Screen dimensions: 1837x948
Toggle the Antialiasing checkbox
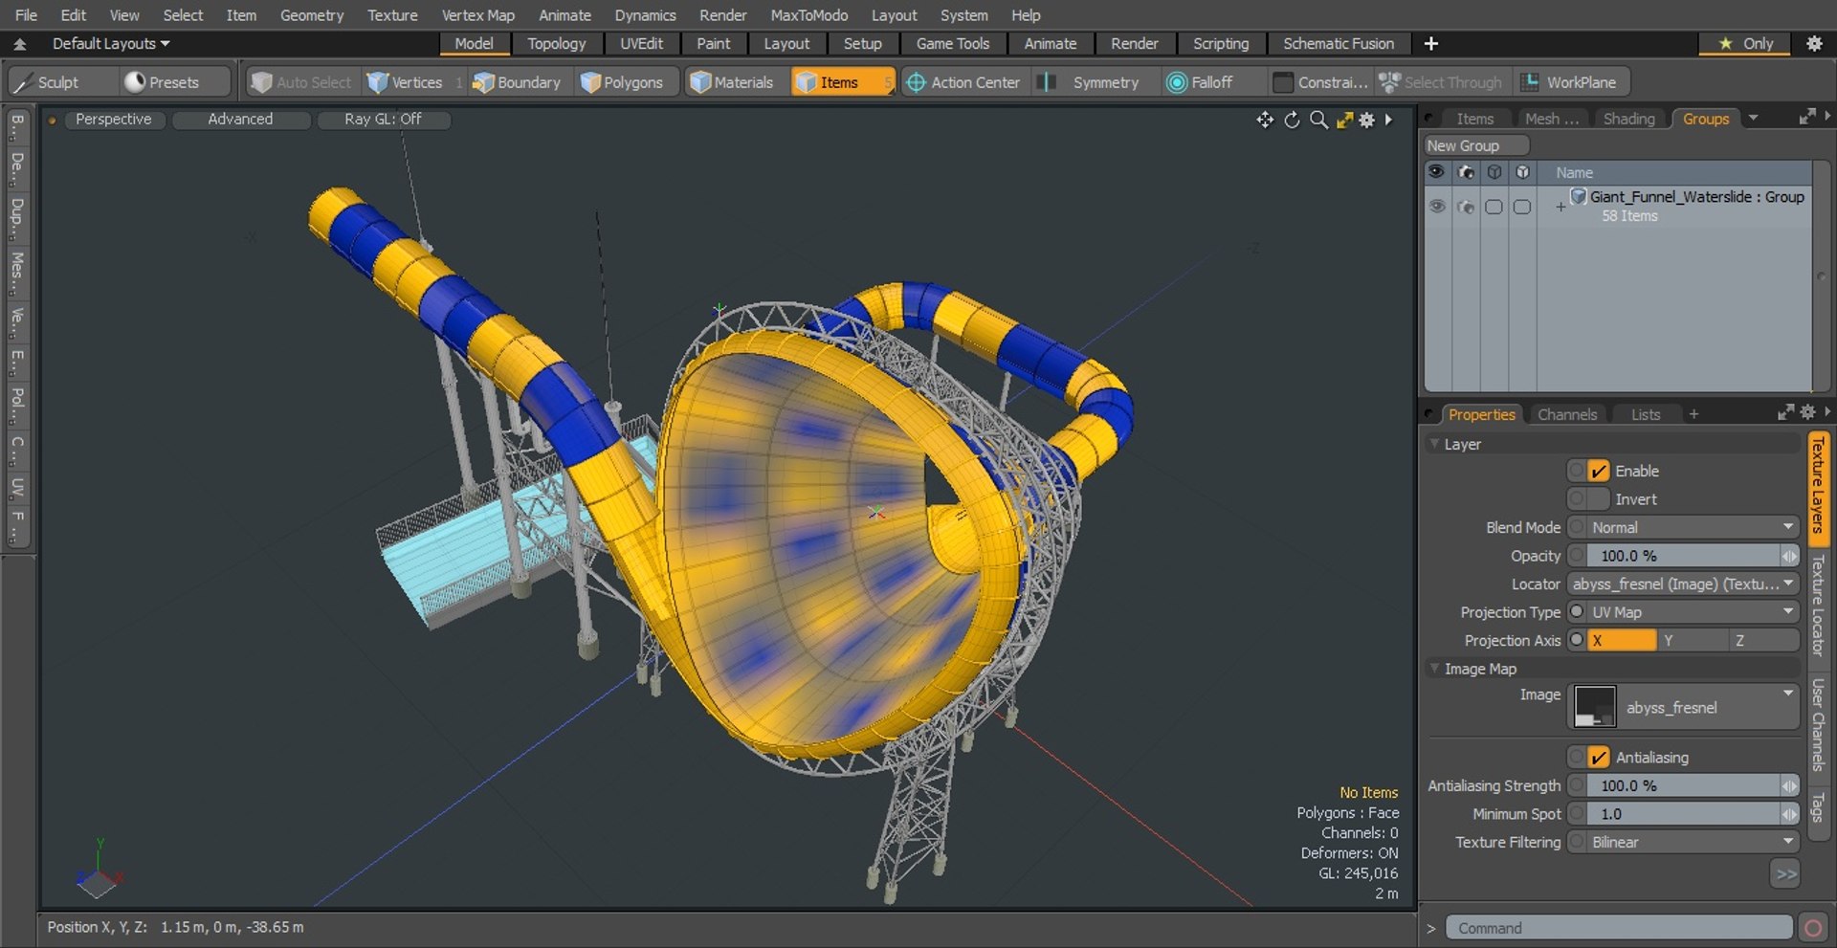[x=1599, y=758]
